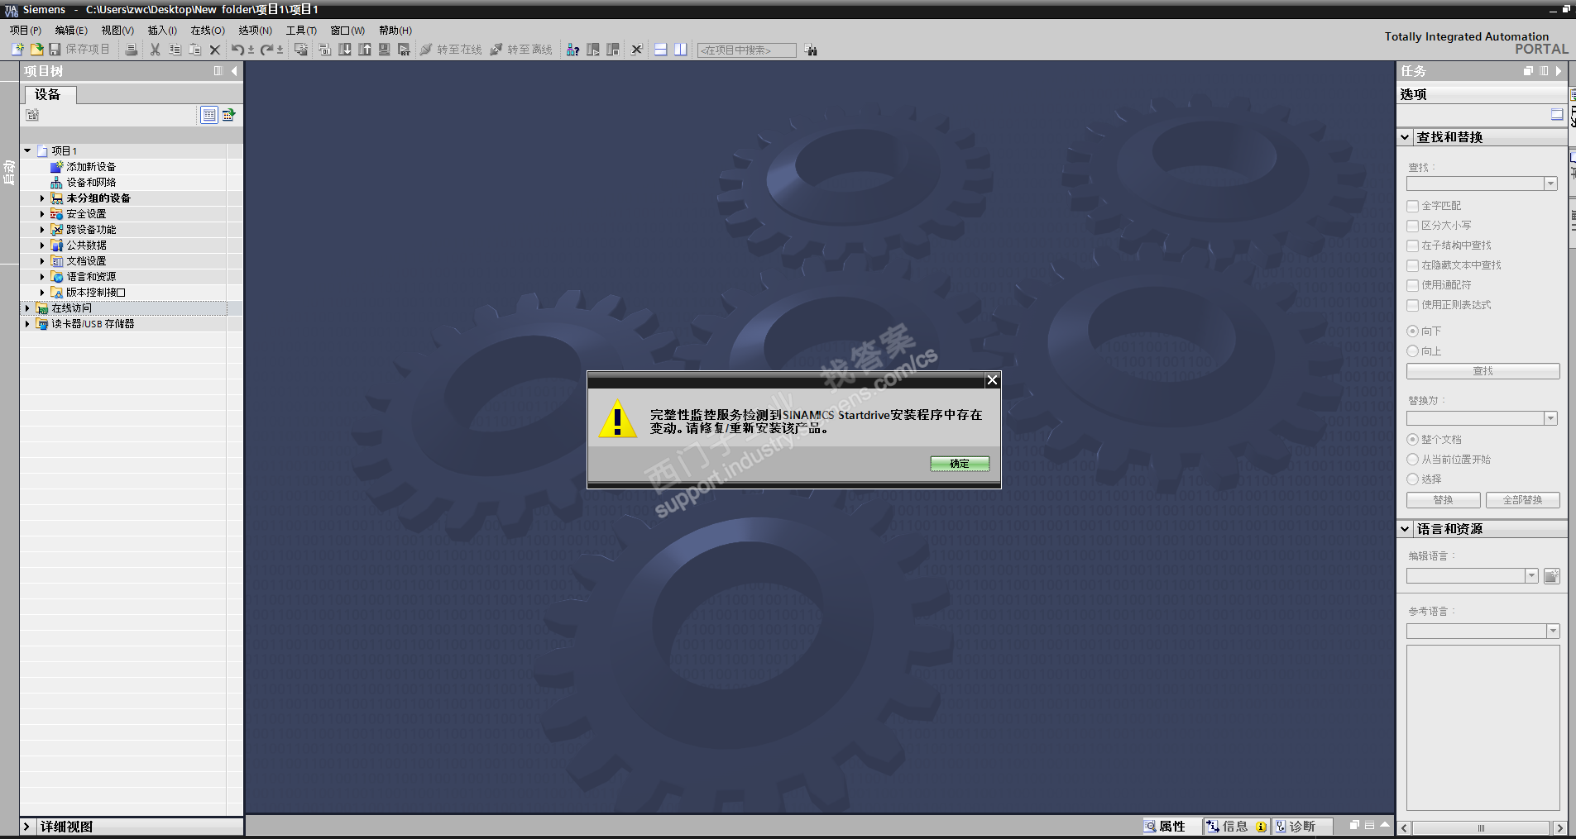
Task: Click the Redo arrow icon
Action: click(267, 50)
